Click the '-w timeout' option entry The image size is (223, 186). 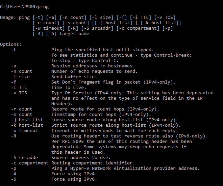pos(24,131)
